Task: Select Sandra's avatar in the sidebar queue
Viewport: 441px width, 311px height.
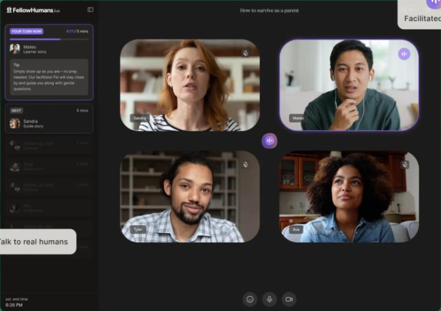Action: 15,123
